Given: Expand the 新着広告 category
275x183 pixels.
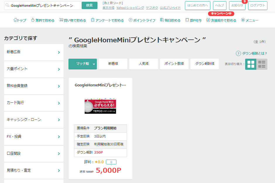Looking at the screenshot, I should (x=34, y=52).
